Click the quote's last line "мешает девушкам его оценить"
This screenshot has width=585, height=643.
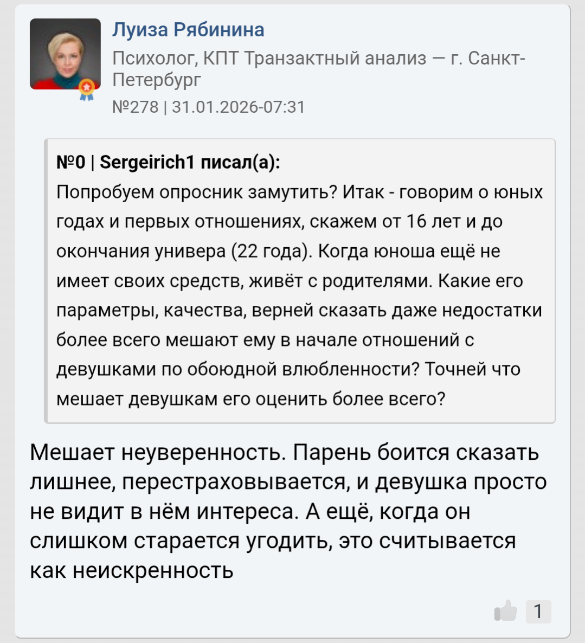(192, 399)
